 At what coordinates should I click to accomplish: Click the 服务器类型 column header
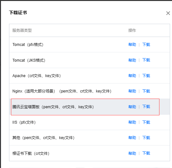pos(22,31)
